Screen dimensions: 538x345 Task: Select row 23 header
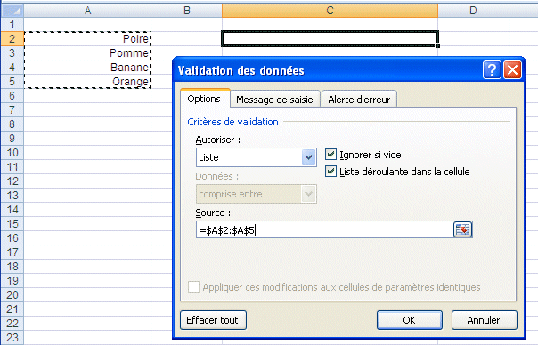point(12,338)
